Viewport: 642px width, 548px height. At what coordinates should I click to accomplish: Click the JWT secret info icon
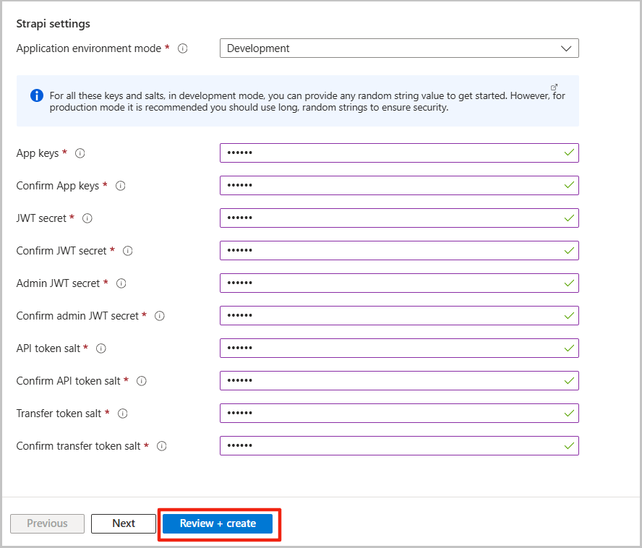(x=87, y=218)
